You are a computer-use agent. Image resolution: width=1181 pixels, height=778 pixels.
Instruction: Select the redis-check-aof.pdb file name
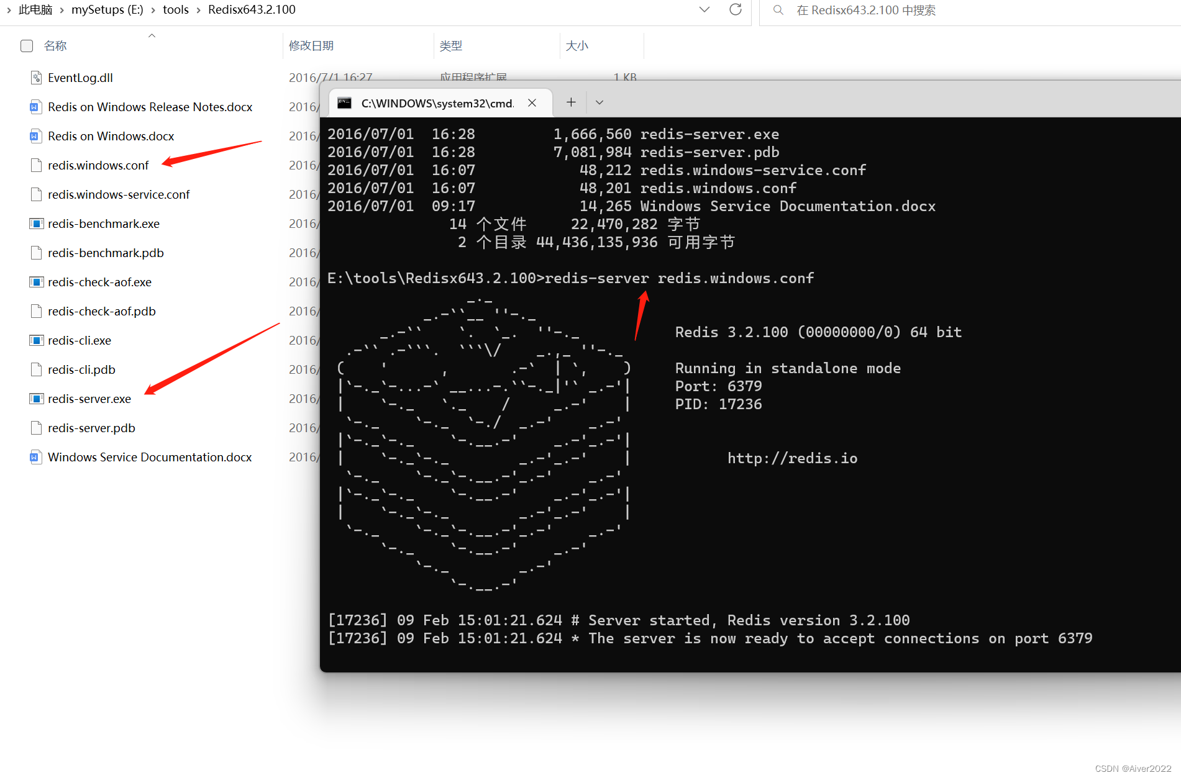click(x=102, y=311)
